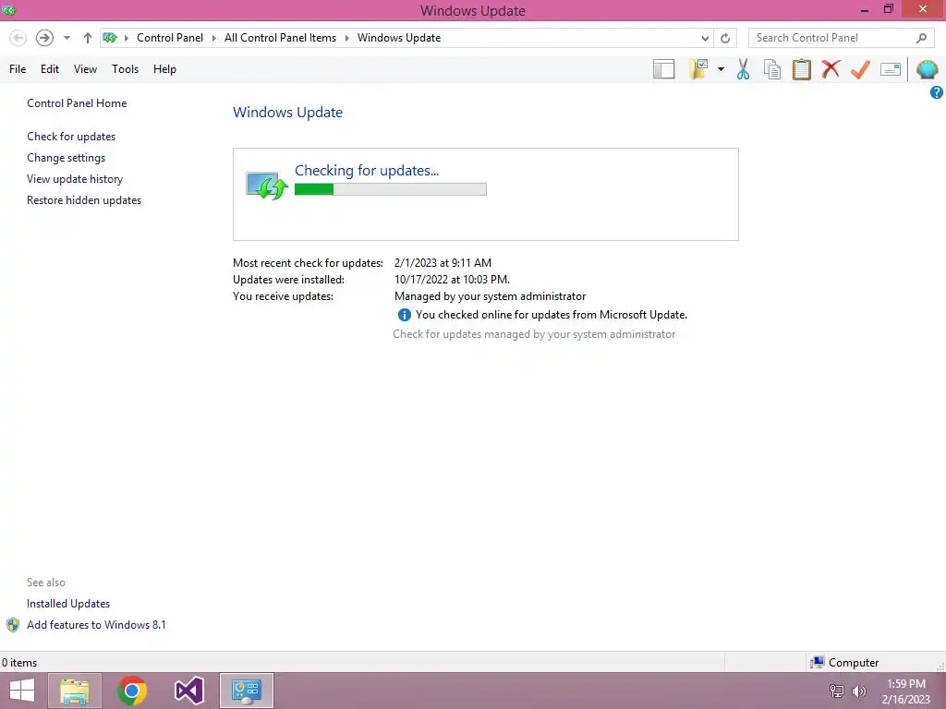Expand the arrow after All Control Panel Items
The height and width of the screenshot is (709, 946).
(347, 38)
